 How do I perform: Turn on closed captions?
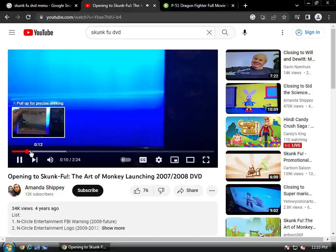[143, 160]
